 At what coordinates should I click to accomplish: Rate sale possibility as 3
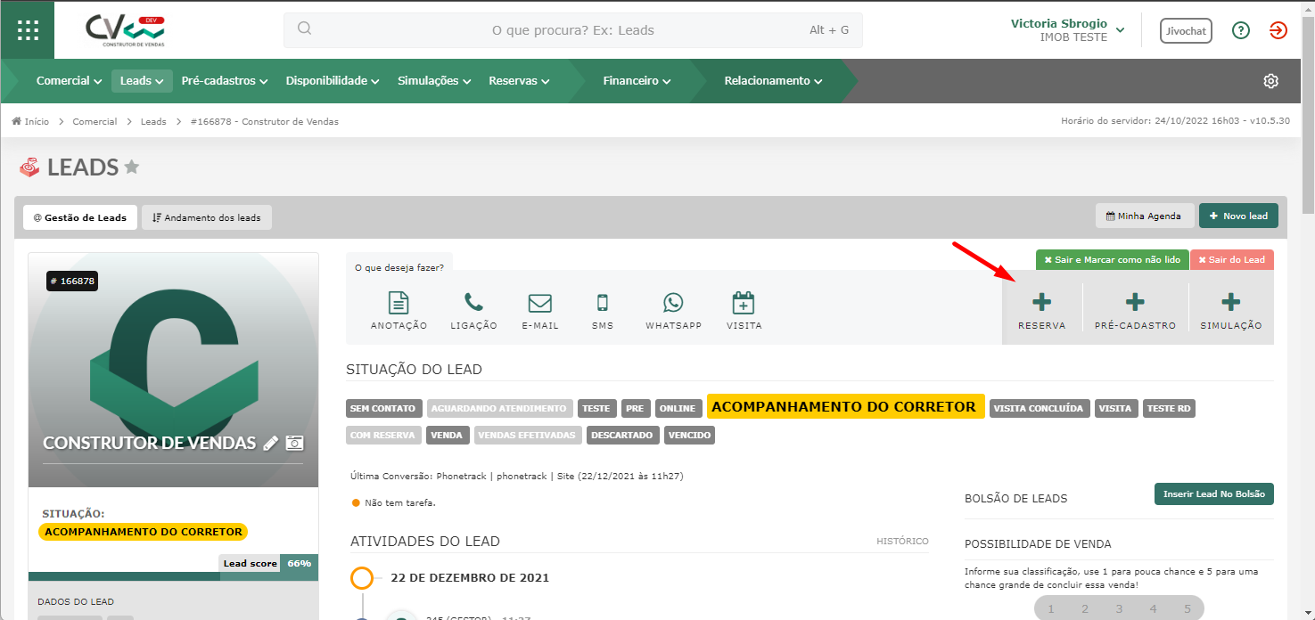coord(1119,609)
